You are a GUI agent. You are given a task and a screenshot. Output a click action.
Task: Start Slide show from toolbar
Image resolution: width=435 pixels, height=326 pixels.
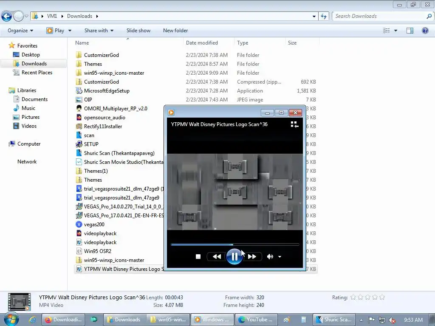click(138, 31)
